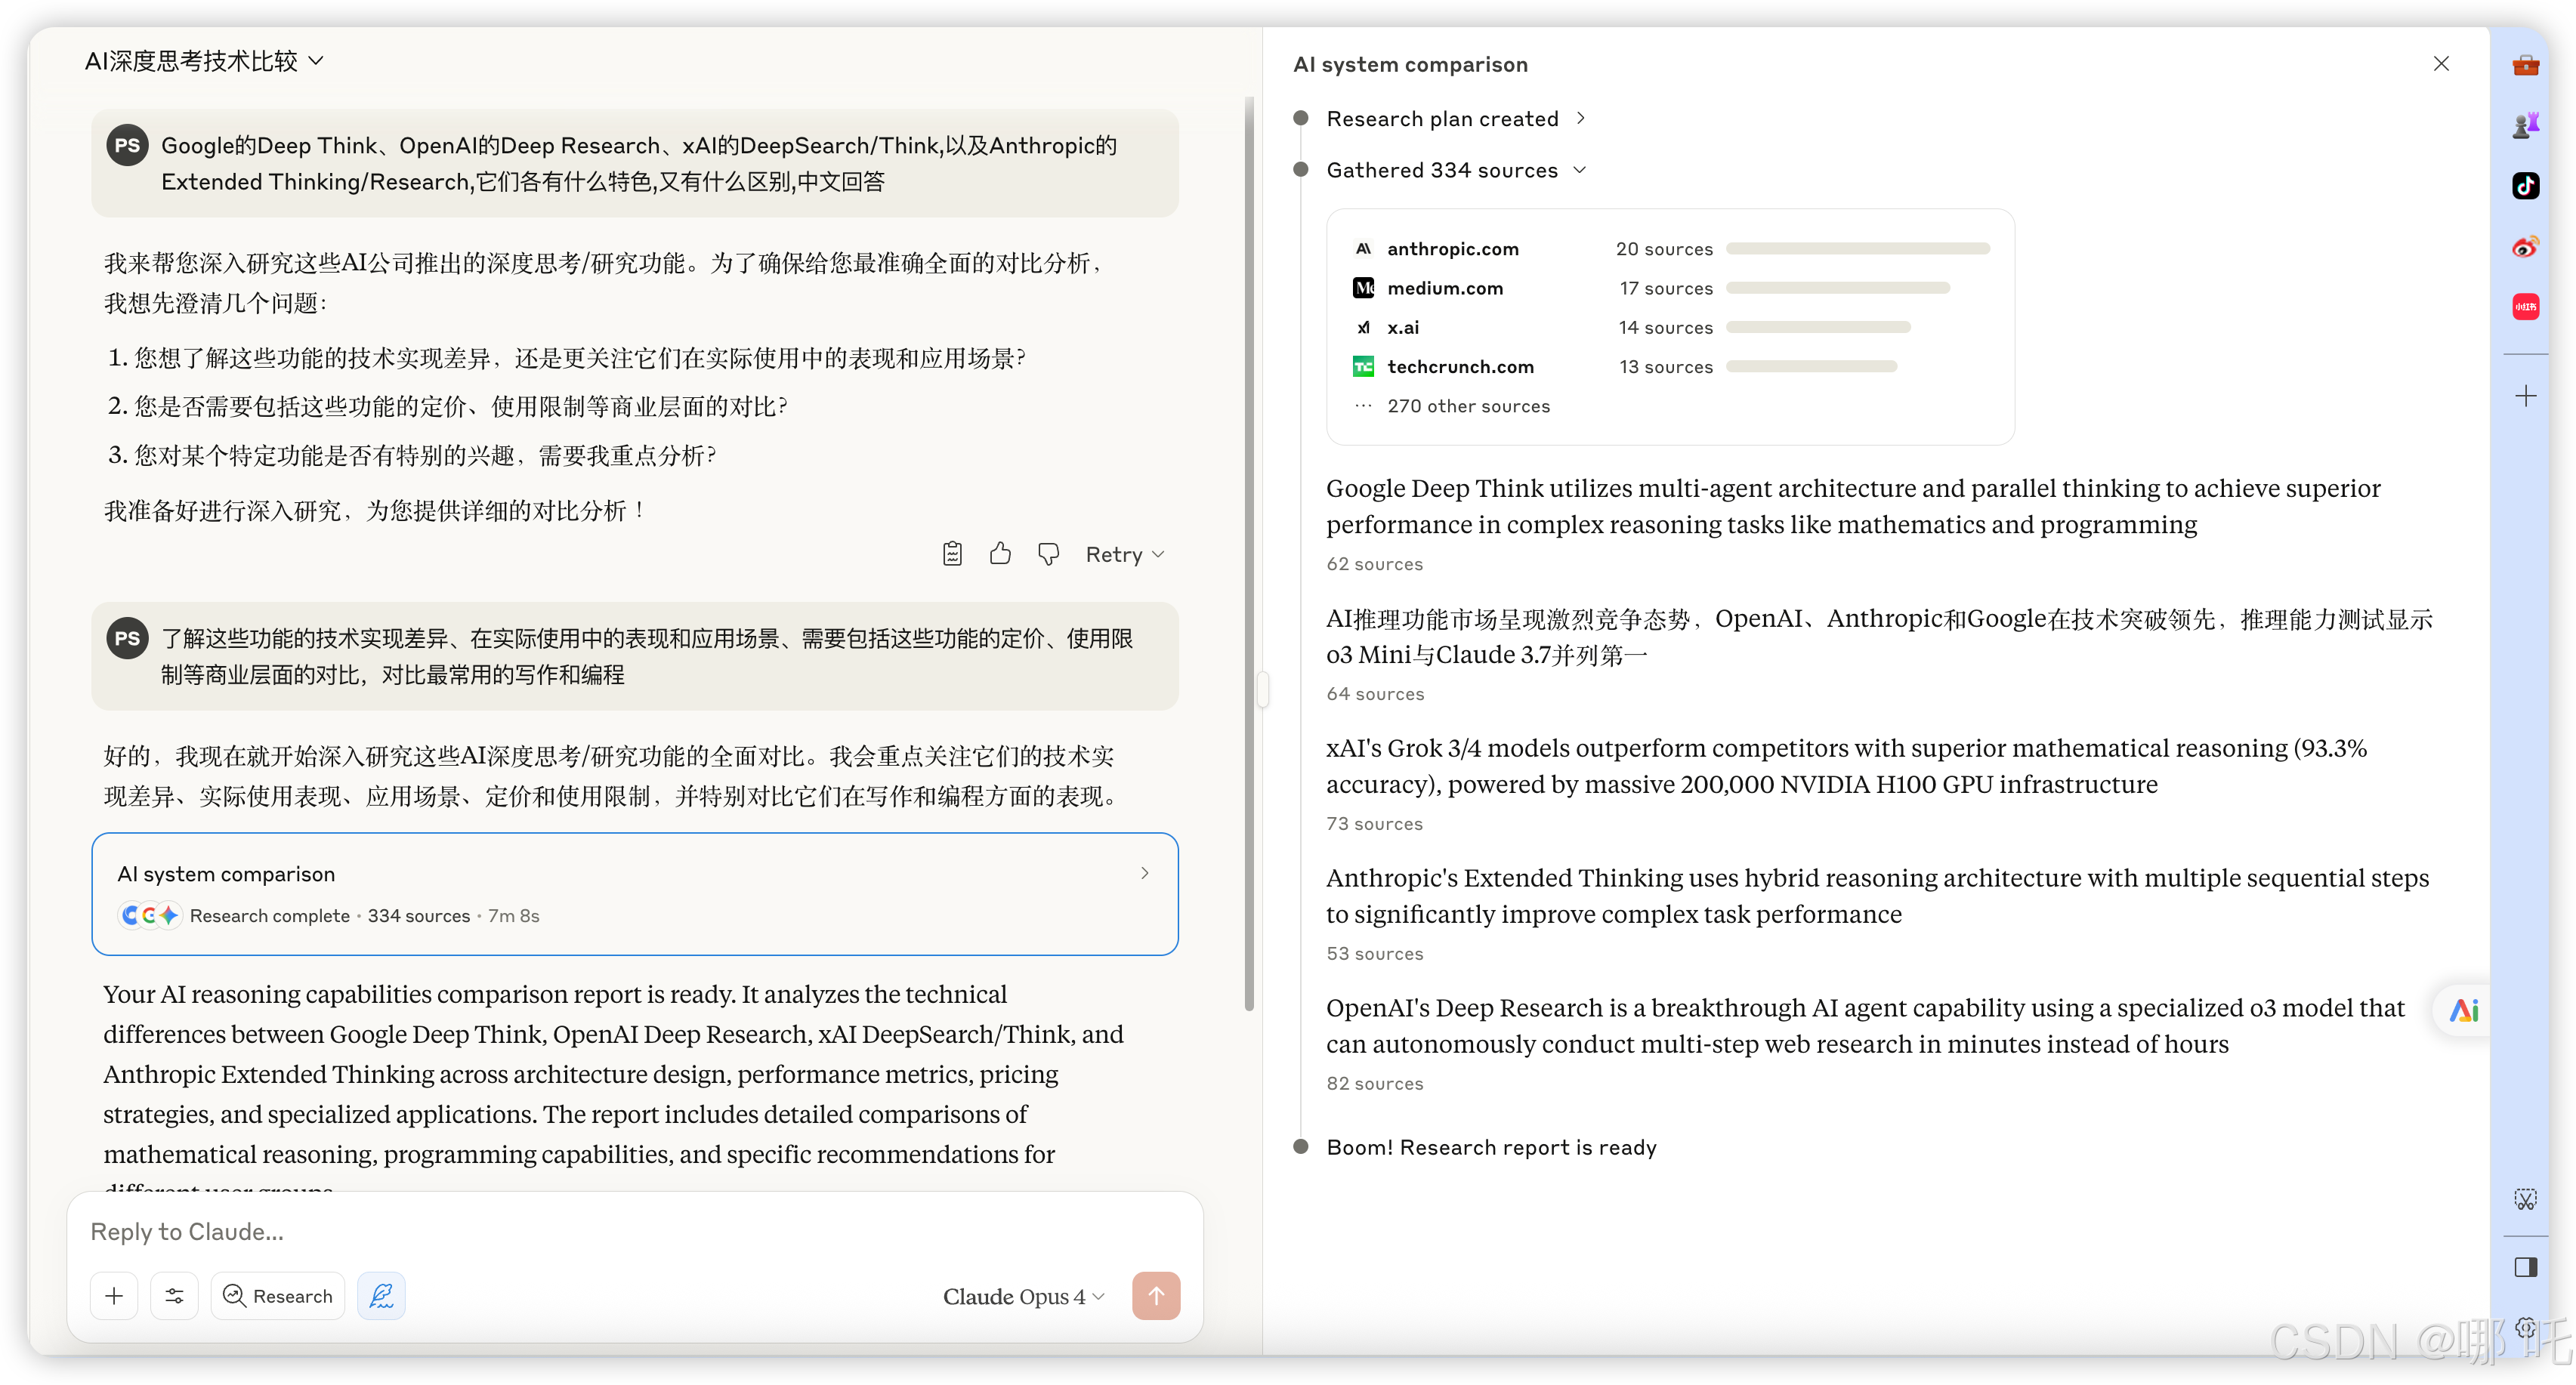
Task: Open the Weibo sidebar app
Action: coord(2525,247)
